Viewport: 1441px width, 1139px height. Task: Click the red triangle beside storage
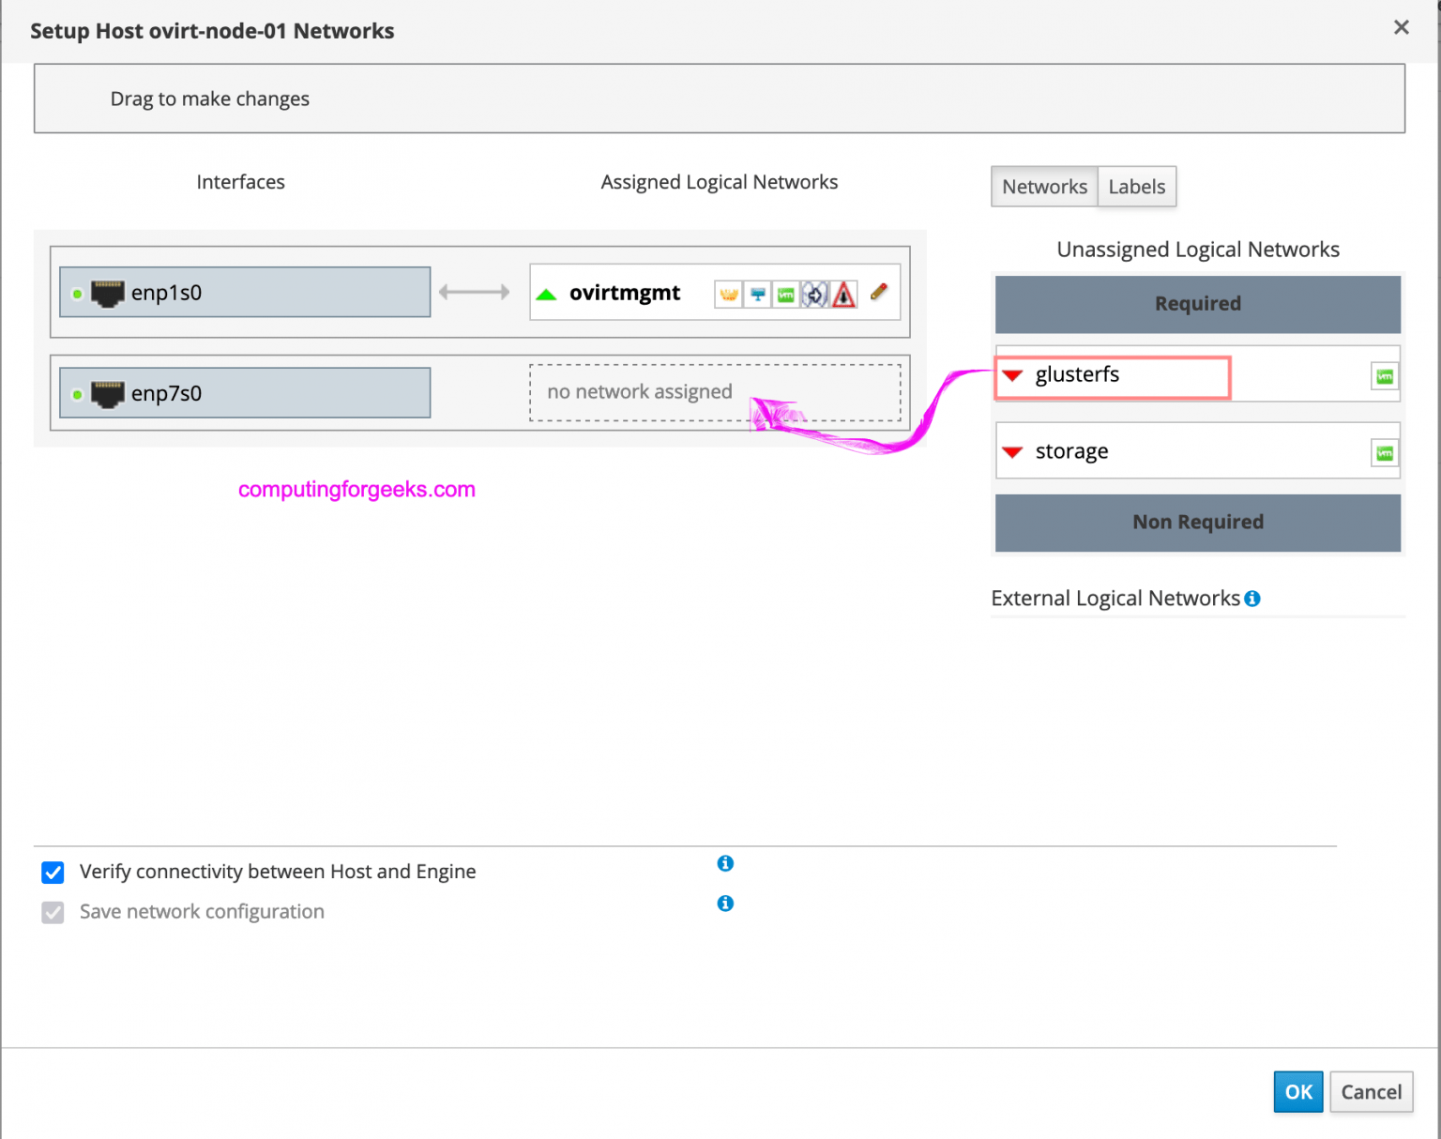pos(1012,451)
